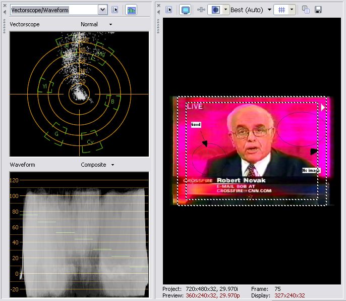Click the Robert Novak video preview frame
The image size is (346, 301).
pos(252,151)
